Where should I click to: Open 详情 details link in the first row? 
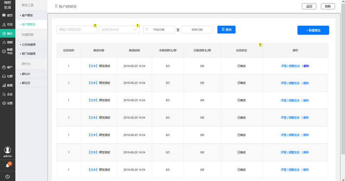tap(284, 66)
